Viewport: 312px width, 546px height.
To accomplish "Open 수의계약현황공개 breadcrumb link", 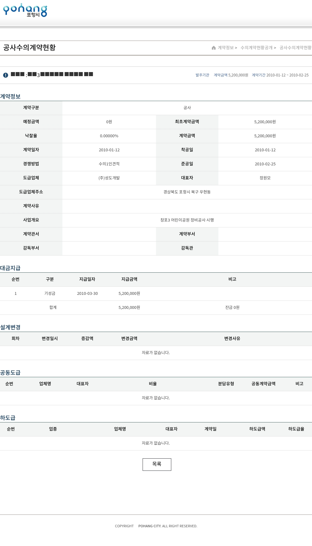I will pyautogui.click(x=256, y=48).
